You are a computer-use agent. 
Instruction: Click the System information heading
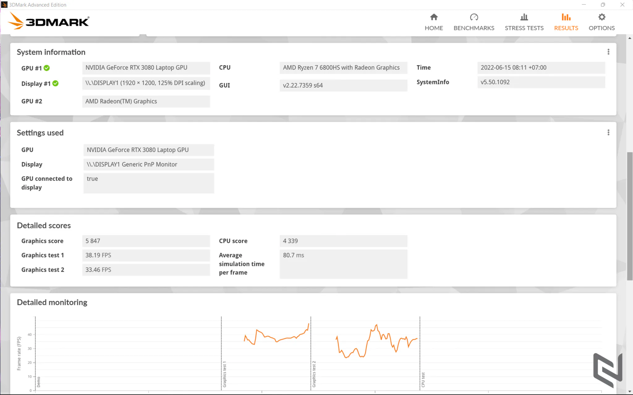click(51, 52)
